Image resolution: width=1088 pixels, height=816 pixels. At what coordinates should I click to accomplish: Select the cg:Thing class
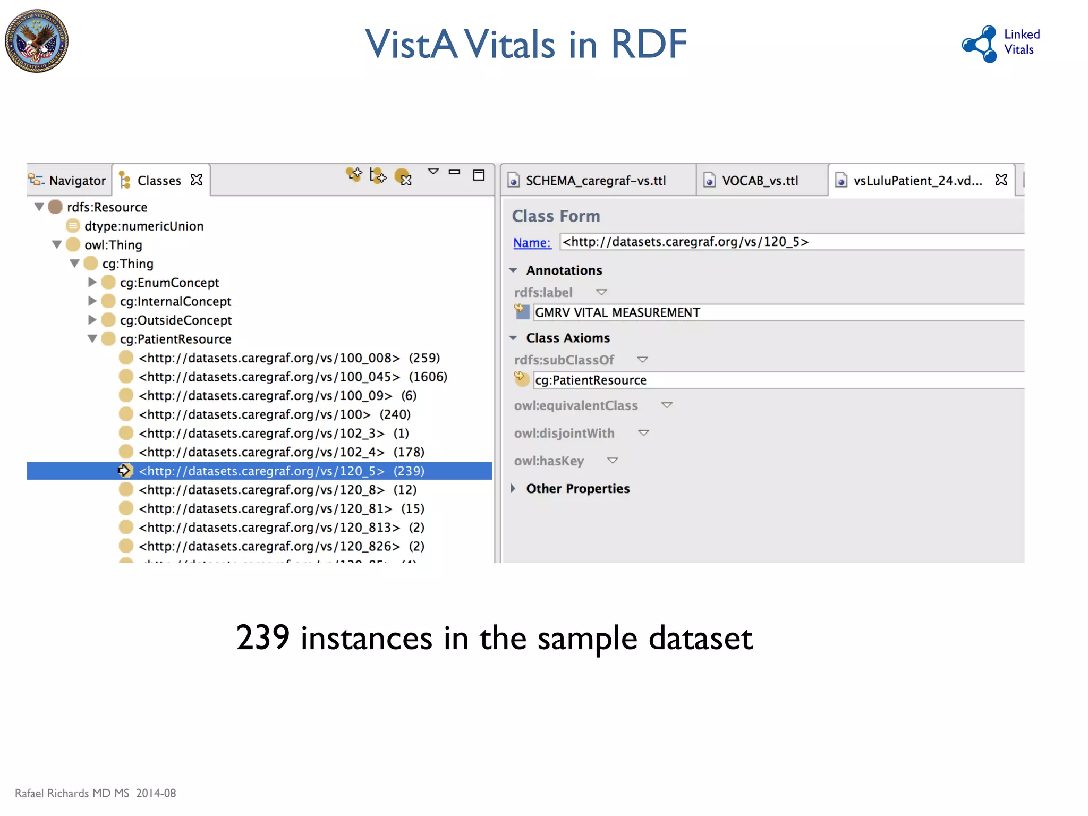[x=127, y=264]
